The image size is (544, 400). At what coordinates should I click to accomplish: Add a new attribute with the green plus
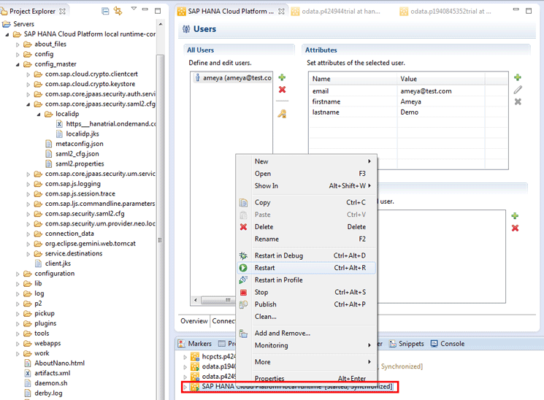click(518, 77)
